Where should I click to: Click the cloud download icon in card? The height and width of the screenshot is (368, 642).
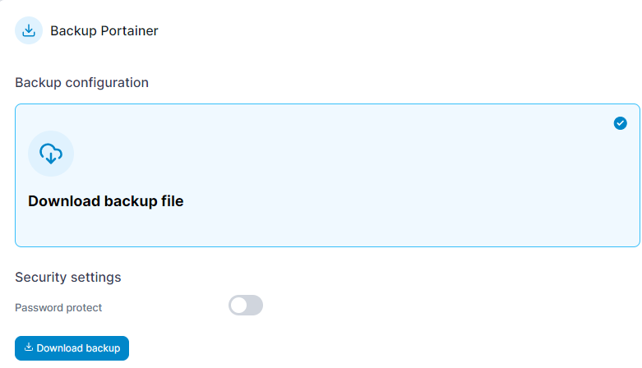pos(51,154)
